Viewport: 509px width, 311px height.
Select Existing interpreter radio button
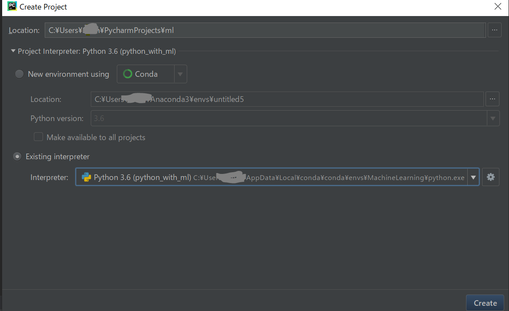[x=17, y=157]
